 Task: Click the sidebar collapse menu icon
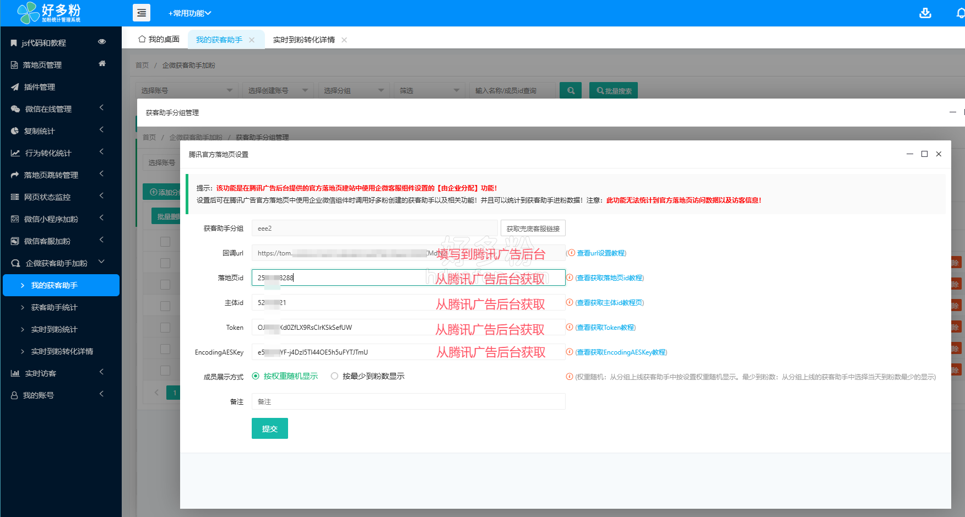pyautogui.click(x=142, y=13)
